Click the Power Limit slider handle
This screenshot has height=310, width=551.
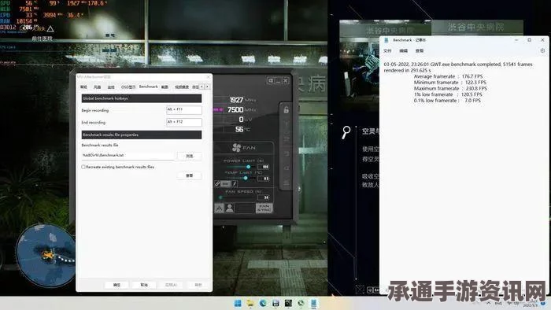tap(249, 167)
